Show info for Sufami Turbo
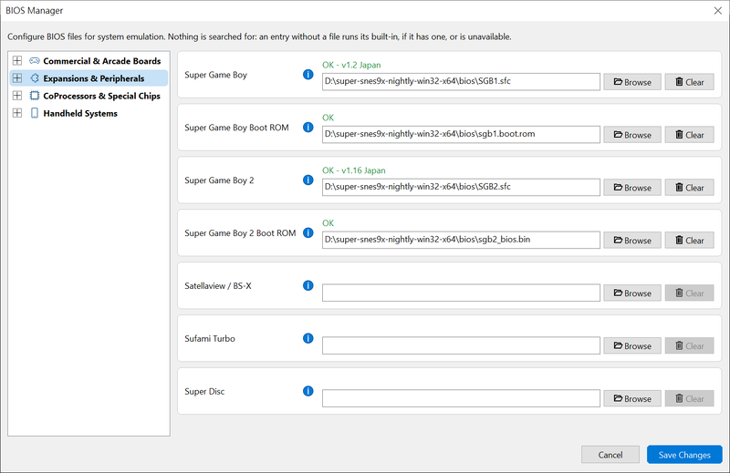This screenshot has height=473, width=730. [308, 338]
